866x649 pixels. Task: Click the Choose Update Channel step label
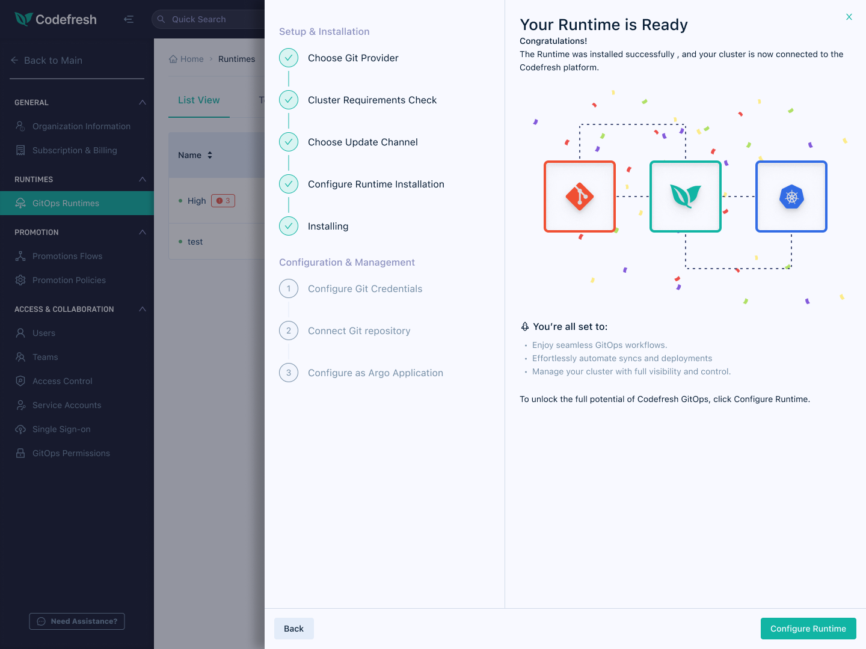tap(363, 142)
